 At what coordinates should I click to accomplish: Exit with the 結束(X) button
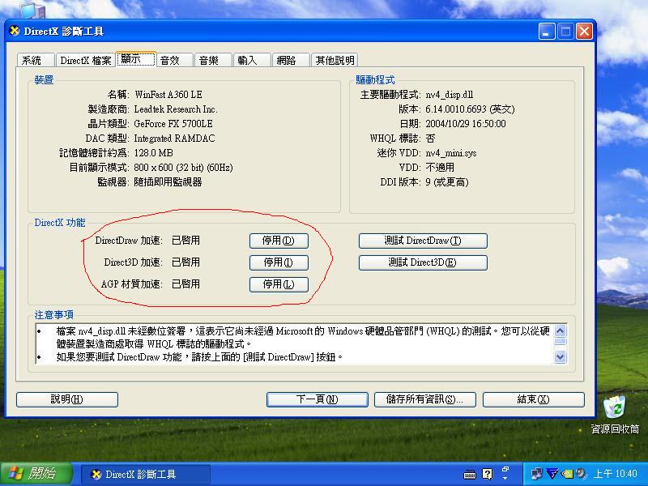click(x=534, y=399)
